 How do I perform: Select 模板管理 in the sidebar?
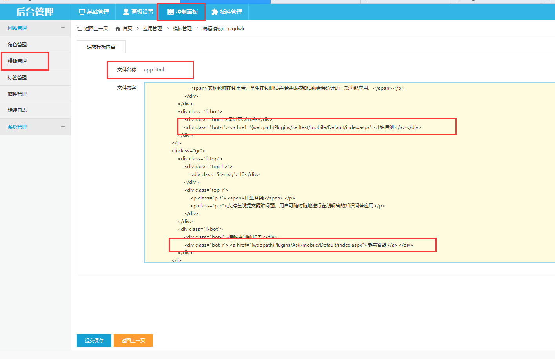[17, 61]
